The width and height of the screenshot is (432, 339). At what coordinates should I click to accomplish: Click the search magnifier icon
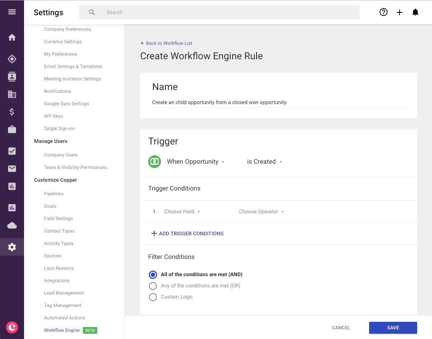click(92, 12)
